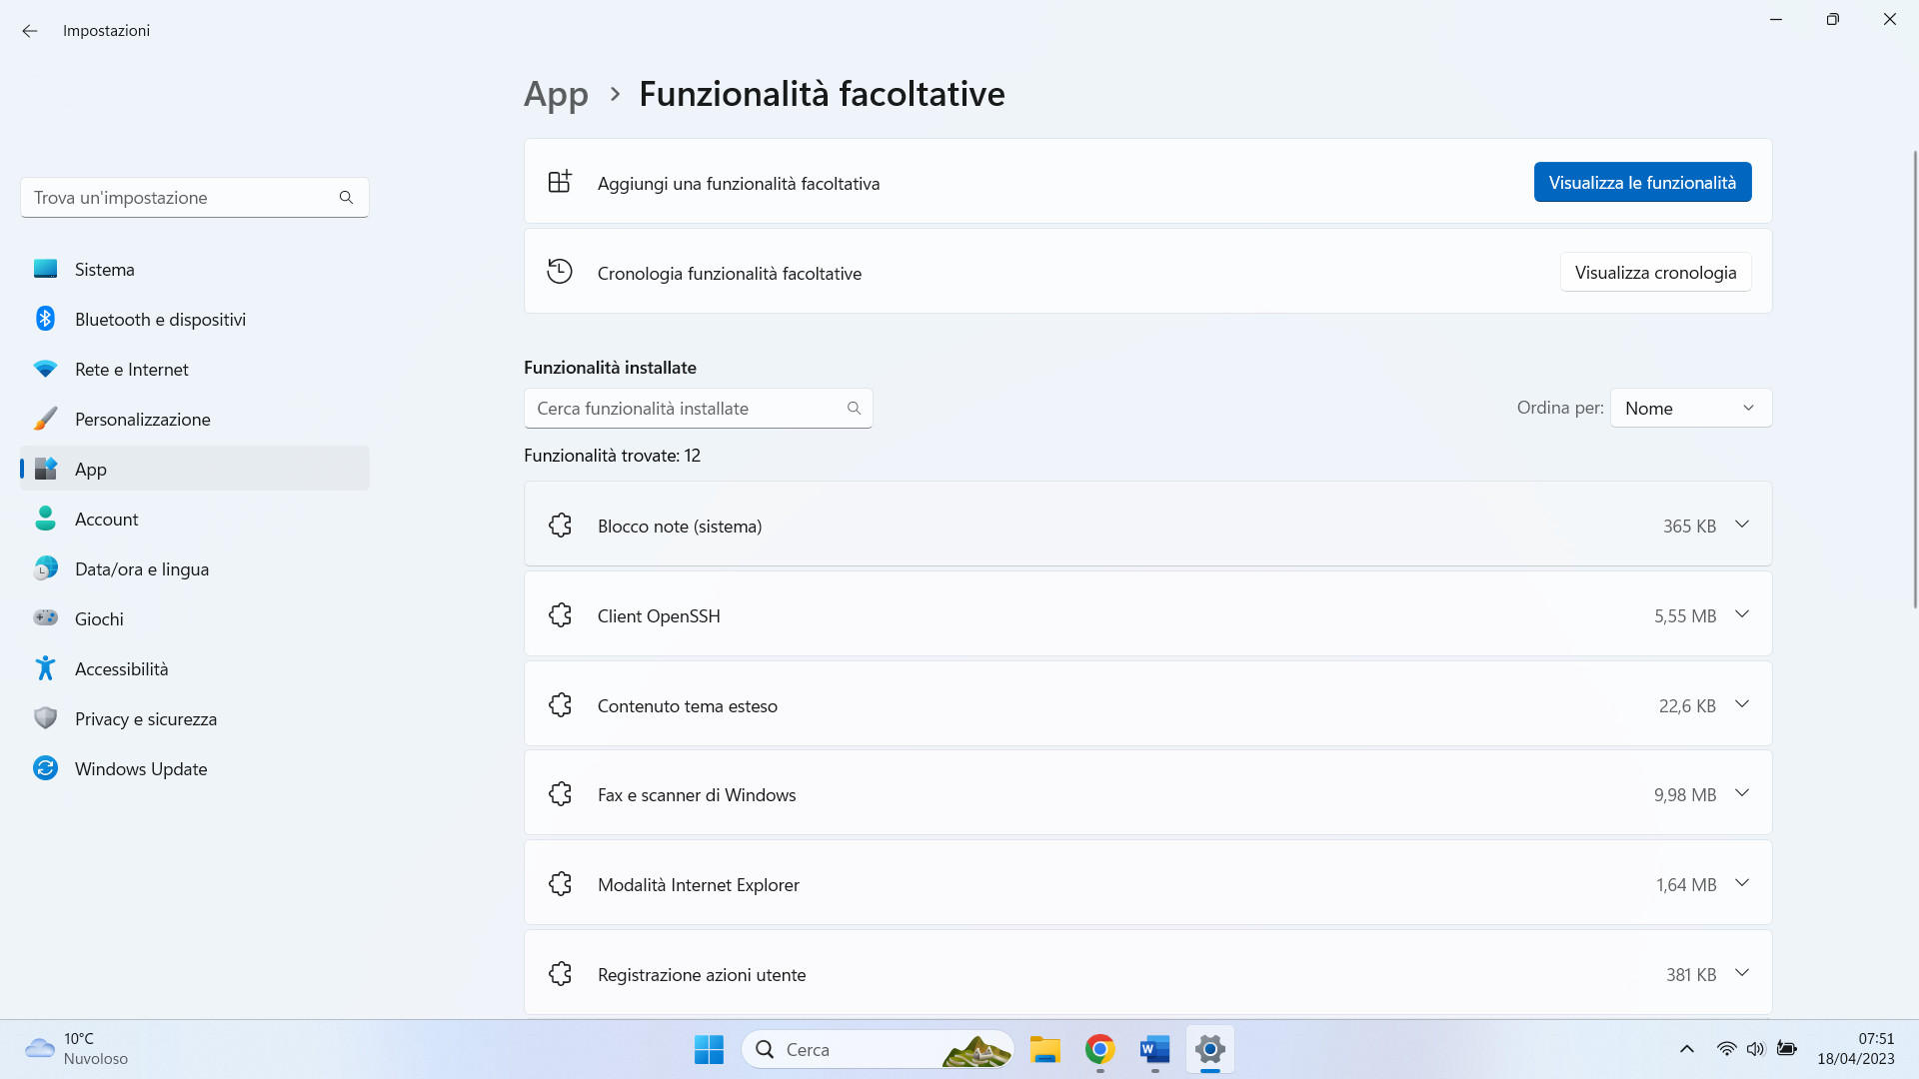This screenshot has height=1079, width=1919.
Task: Open the Ordina per Nome dropdown
Action: (x=1690, y=408)
